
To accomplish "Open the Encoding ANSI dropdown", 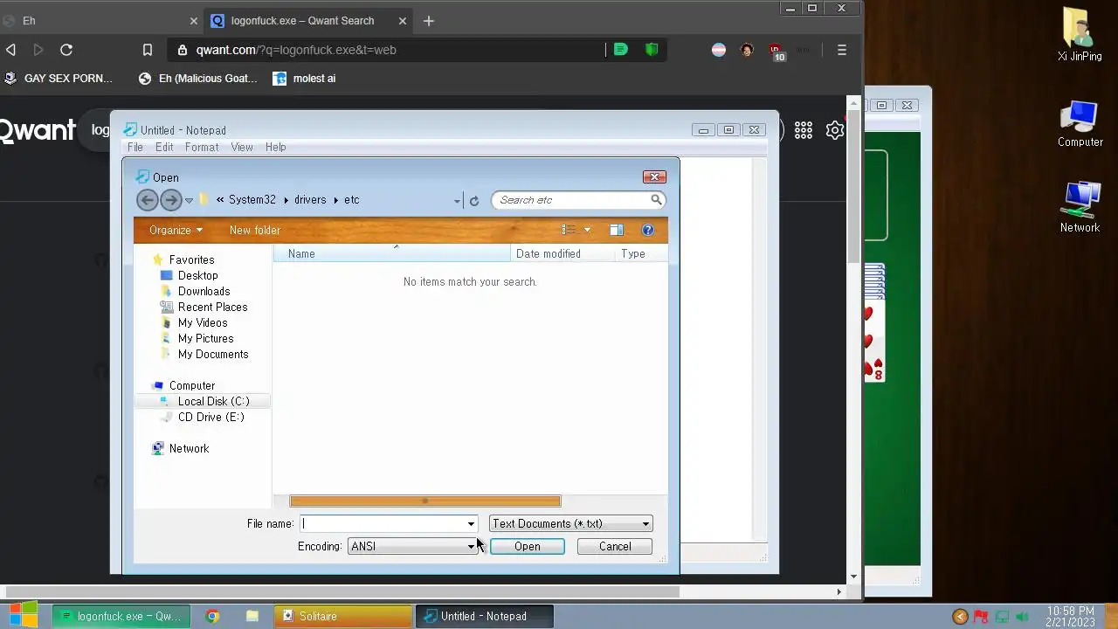I will pyautogui.click(x=412, y=547).
